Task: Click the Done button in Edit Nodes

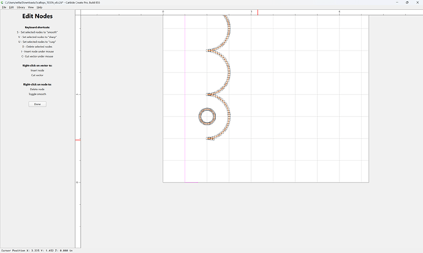Action: pos(37,104)
